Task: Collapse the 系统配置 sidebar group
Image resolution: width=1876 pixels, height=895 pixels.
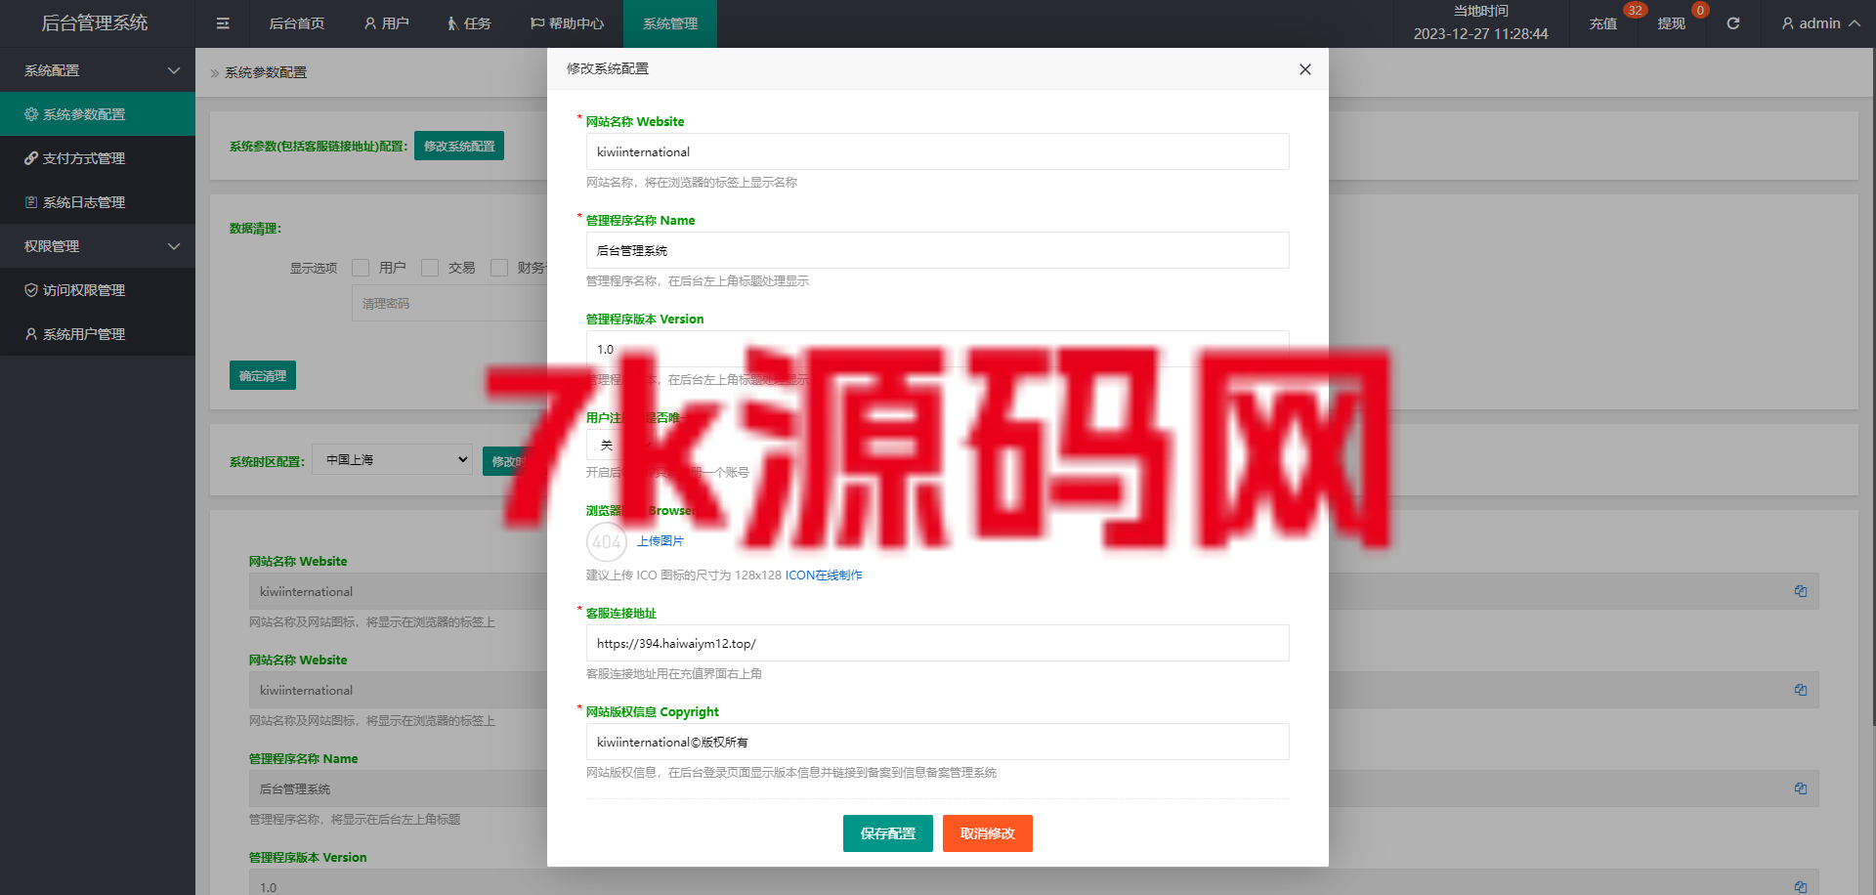Action: [98, 70]
